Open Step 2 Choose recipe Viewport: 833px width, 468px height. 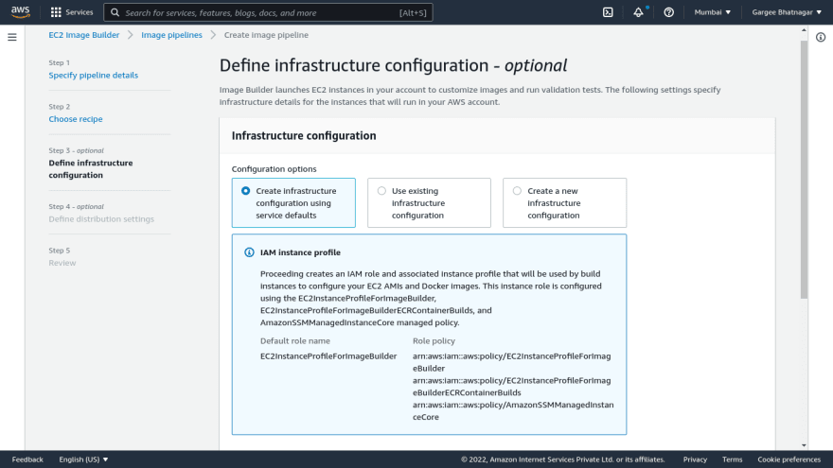point(76,119)
